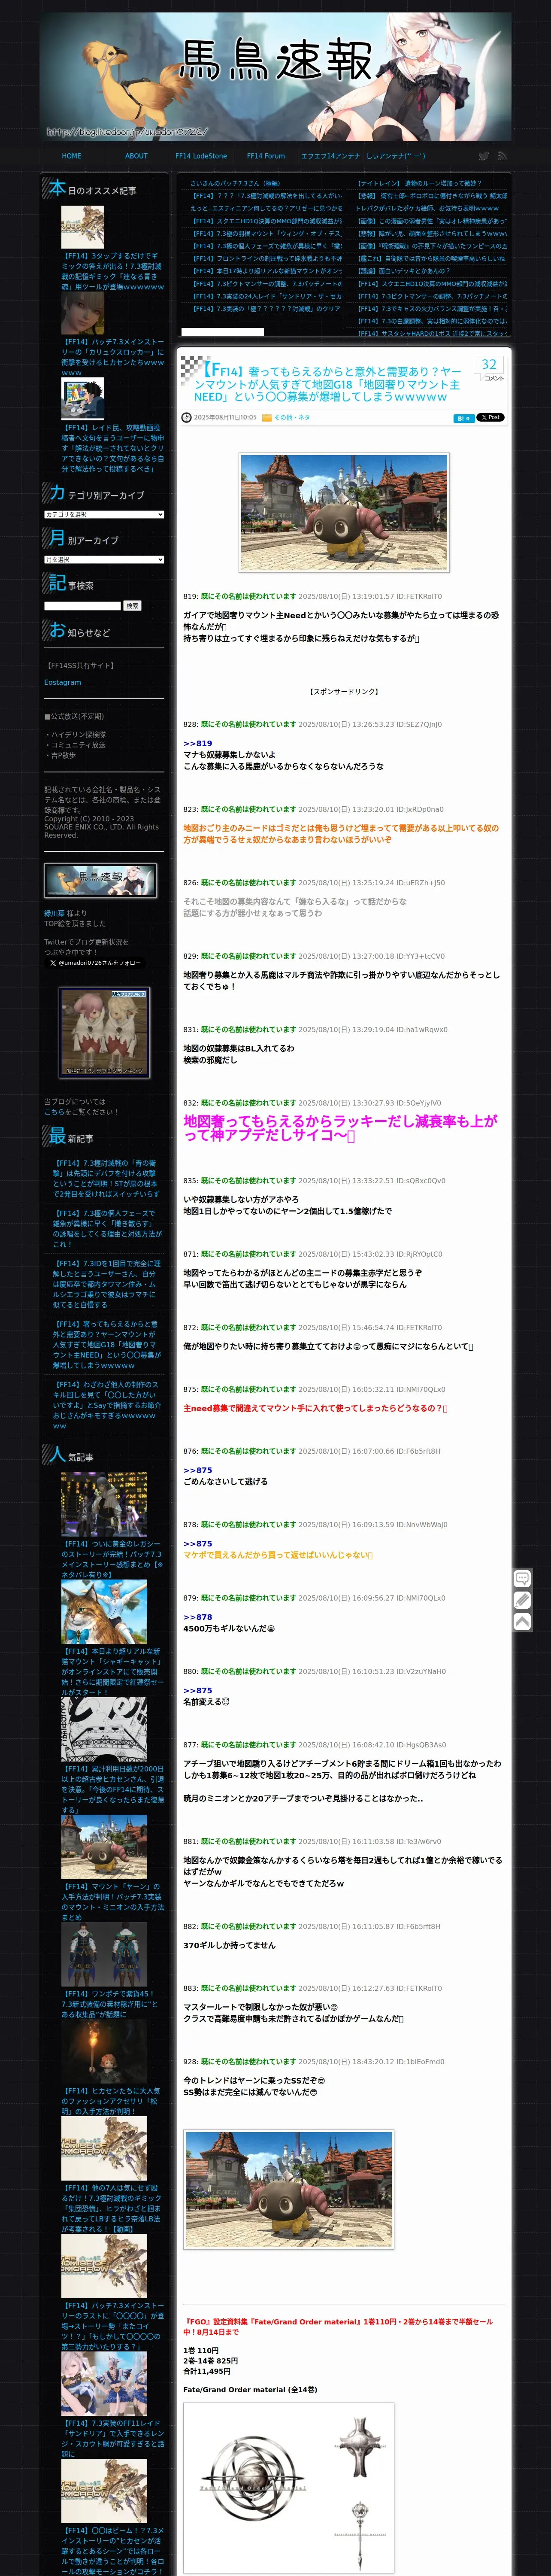This screenshot has width=551, height=2576.
Task: Click headline フロントラインの制圧戦
Action: pos(267,258)
